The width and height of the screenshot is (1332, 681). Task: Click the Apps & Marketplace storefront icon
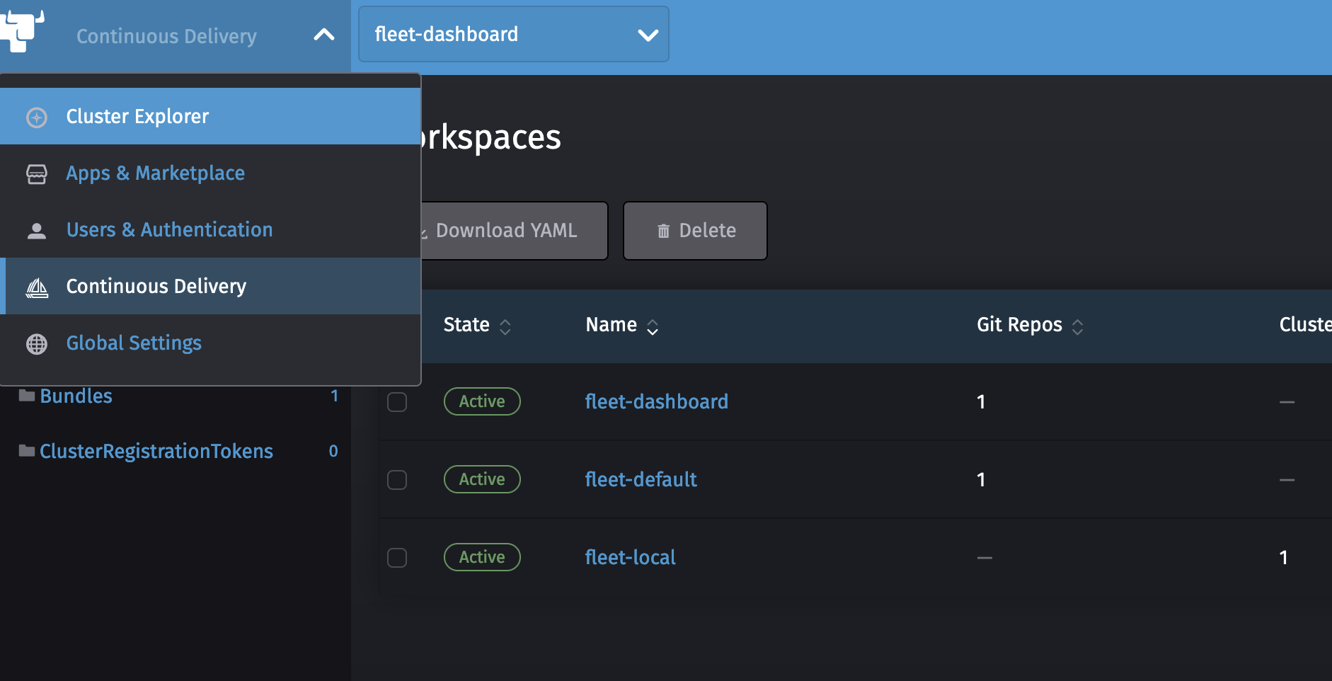(x=37, y=173)
